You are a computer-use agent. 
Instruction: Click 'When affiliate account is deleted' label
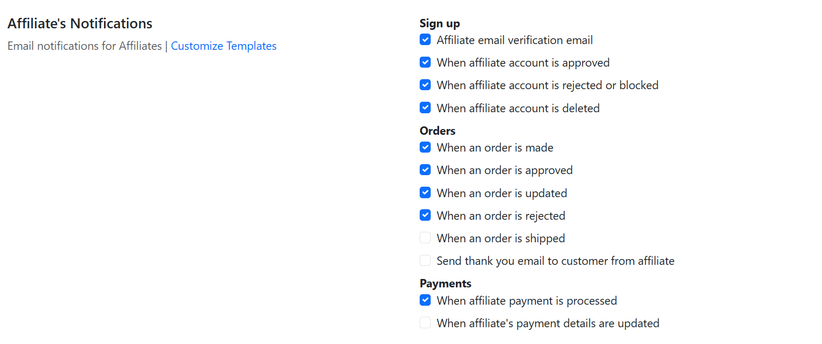pos(518,109)
